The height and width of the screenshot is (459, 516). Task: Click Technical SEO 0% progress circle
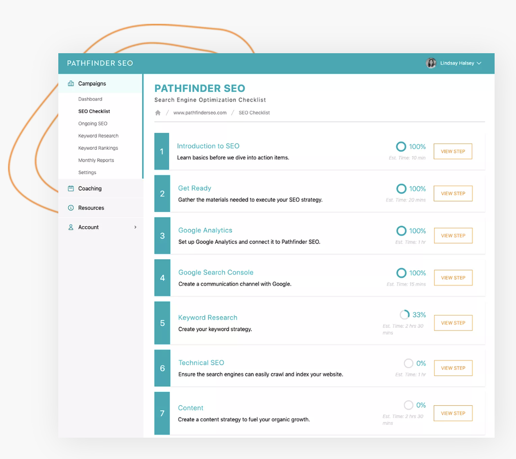tap(408, 363)
